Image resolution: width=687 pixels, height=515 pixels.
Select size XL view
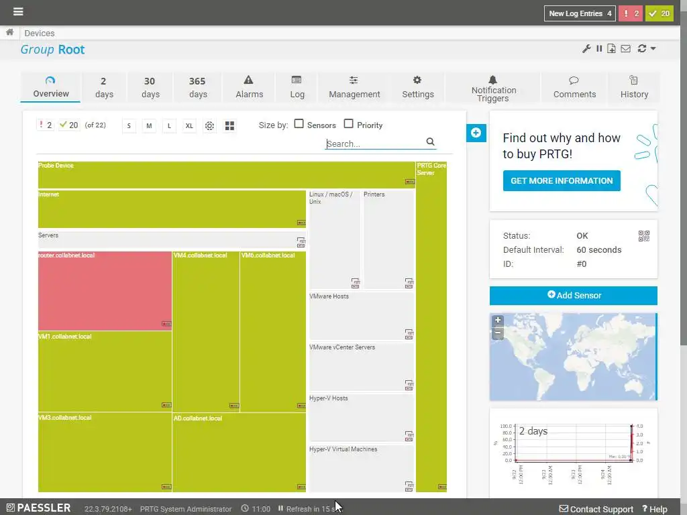coord(189,126)
